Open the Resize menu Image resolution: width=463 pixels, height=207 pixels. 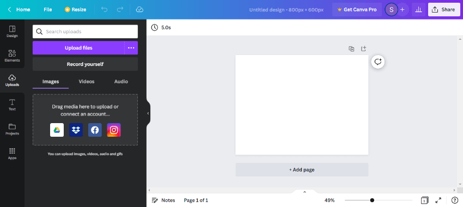tap(76, 9)
